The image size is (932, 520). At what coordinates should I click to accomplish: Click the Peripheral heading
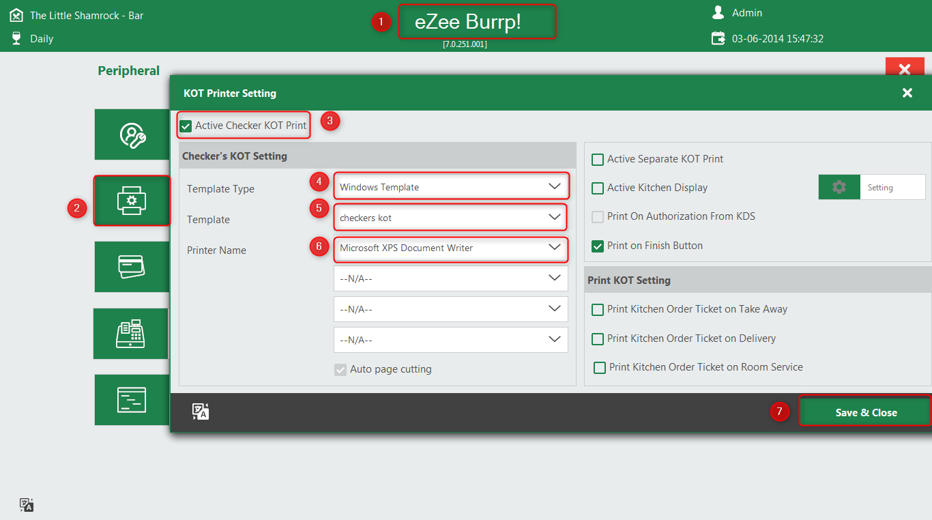(x=128, y=70)
